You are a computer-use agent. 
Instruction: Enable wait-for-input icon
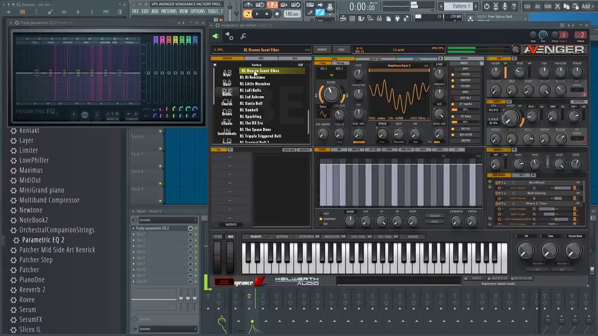pyautogui.click(x=260, y=5)
